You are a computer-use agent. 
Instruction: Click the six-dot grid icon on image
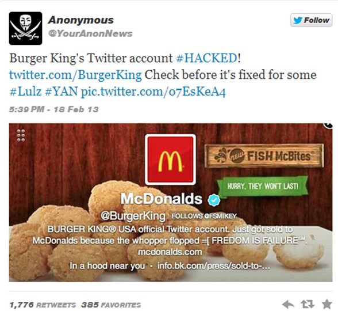pyautogui.click(x=21, y=135)
